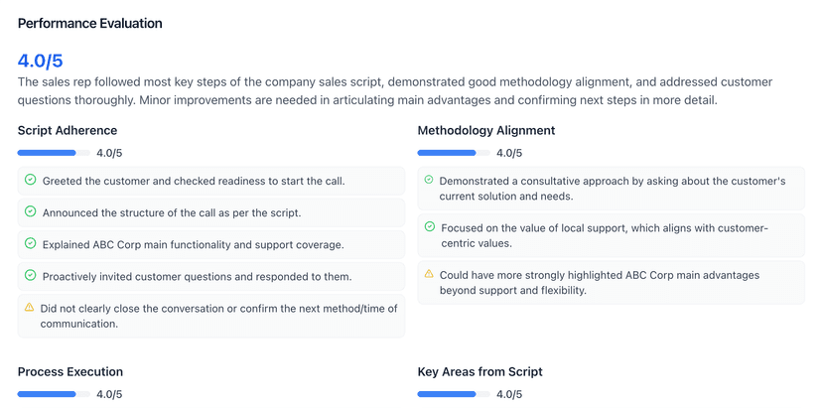Select the 'Script Adherence' section heading
Image resolution: width=822 pixels, height=408 pixels.
click(x=68, y=130)
